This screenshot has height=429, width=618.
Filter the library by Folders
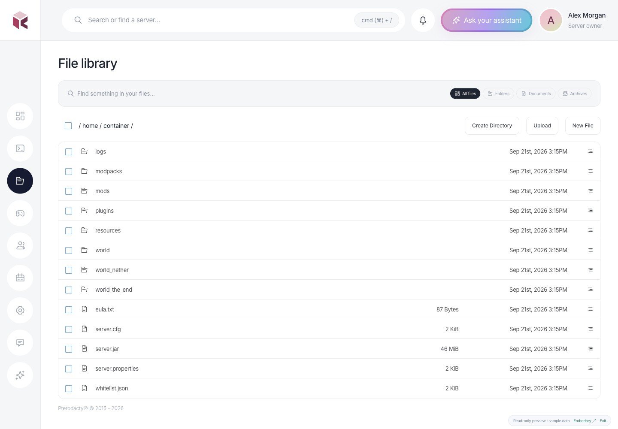click(x=499, y=94)
